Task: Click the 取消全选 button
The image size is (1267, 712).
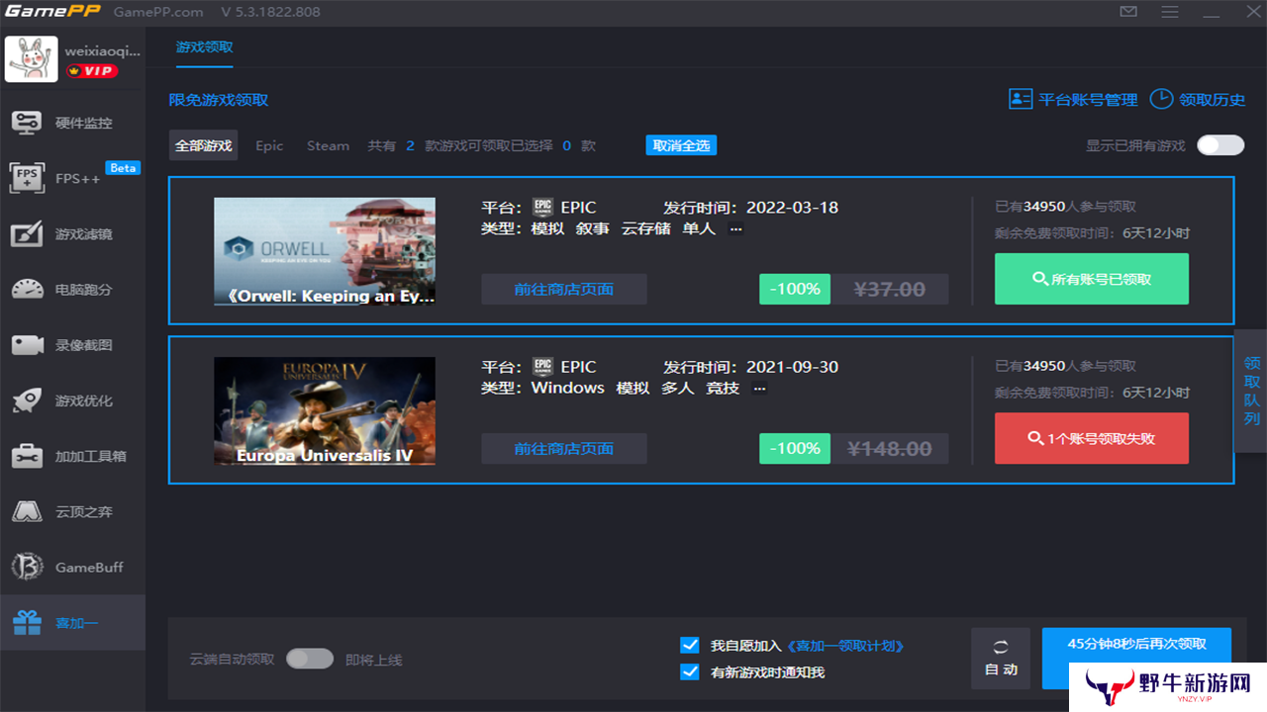Action: [x=681, y=145]
